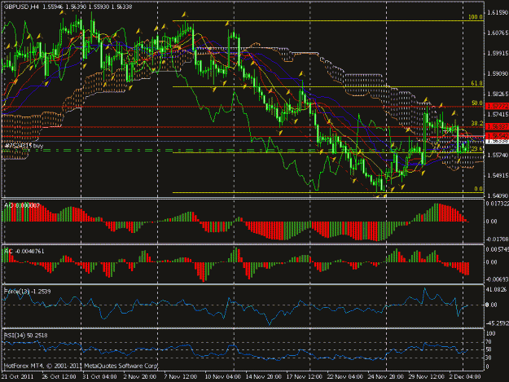Click RSI scale value 70
509x382 pixels.
[x=489, y=341]
